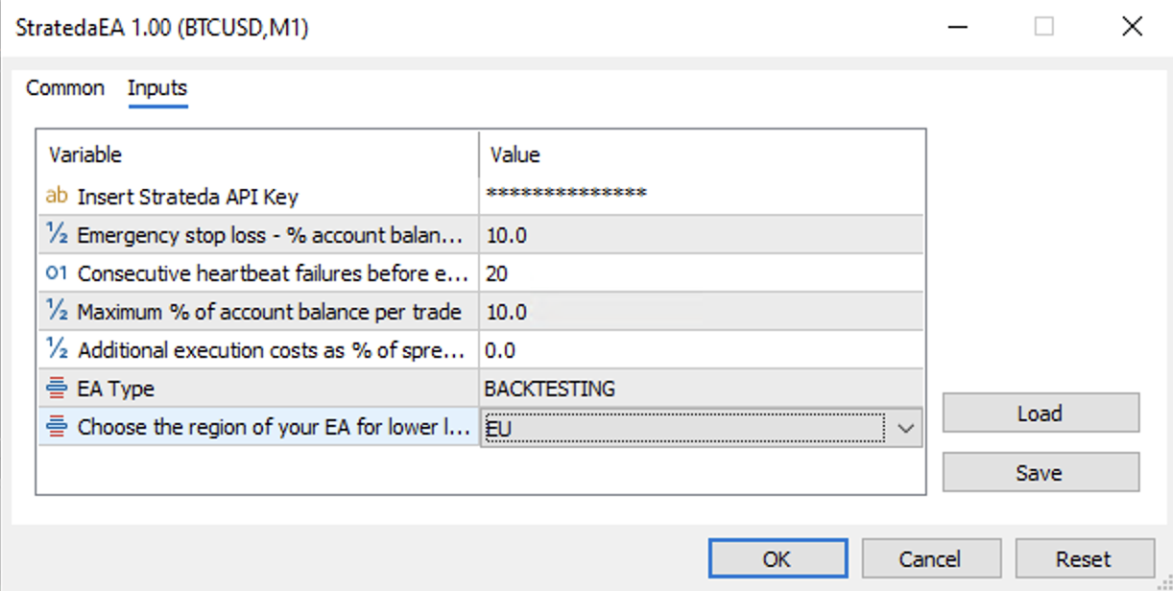Click the Variable column header
This screenshot has height=591, width=1173.
pos(86,154)
